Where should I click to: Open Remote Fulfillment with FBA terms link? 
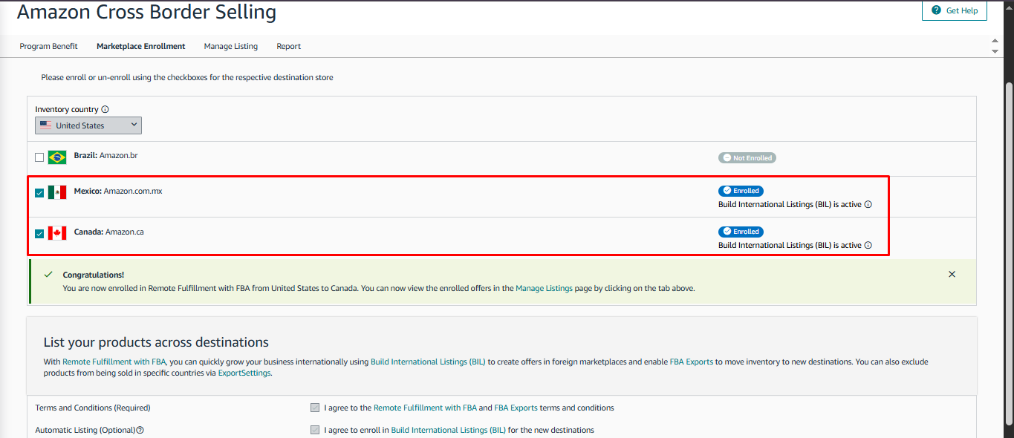click(425, 408)
